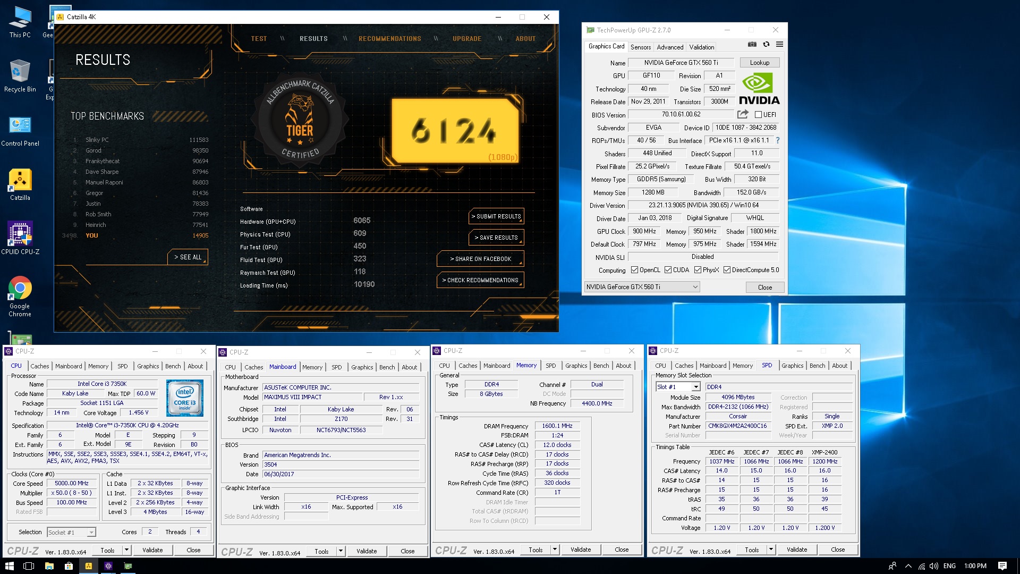Open network icon in system tray
This screenshot has width=1020, height=574.
[x=921, y=566]
